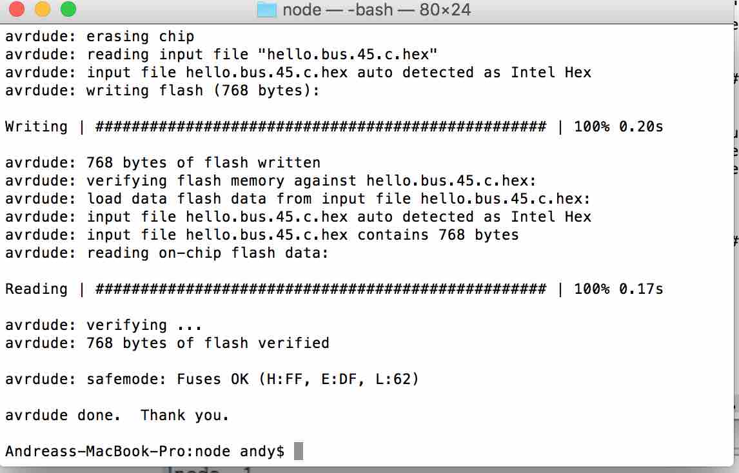
Task: Click the quoted "hello.bus.45.c.hex" filename
Action: tap(348, 54)
